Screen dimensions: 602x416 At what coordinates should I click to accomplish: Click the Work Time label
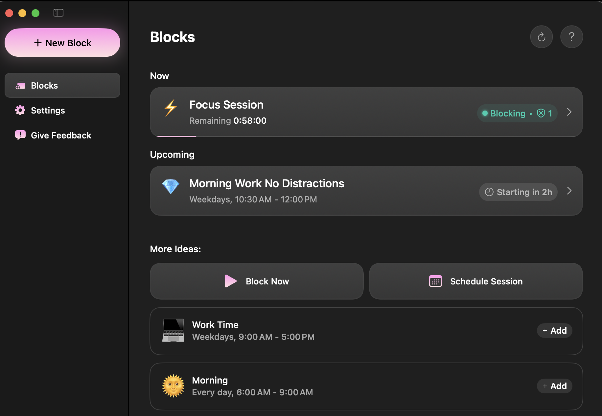(215, 325)
